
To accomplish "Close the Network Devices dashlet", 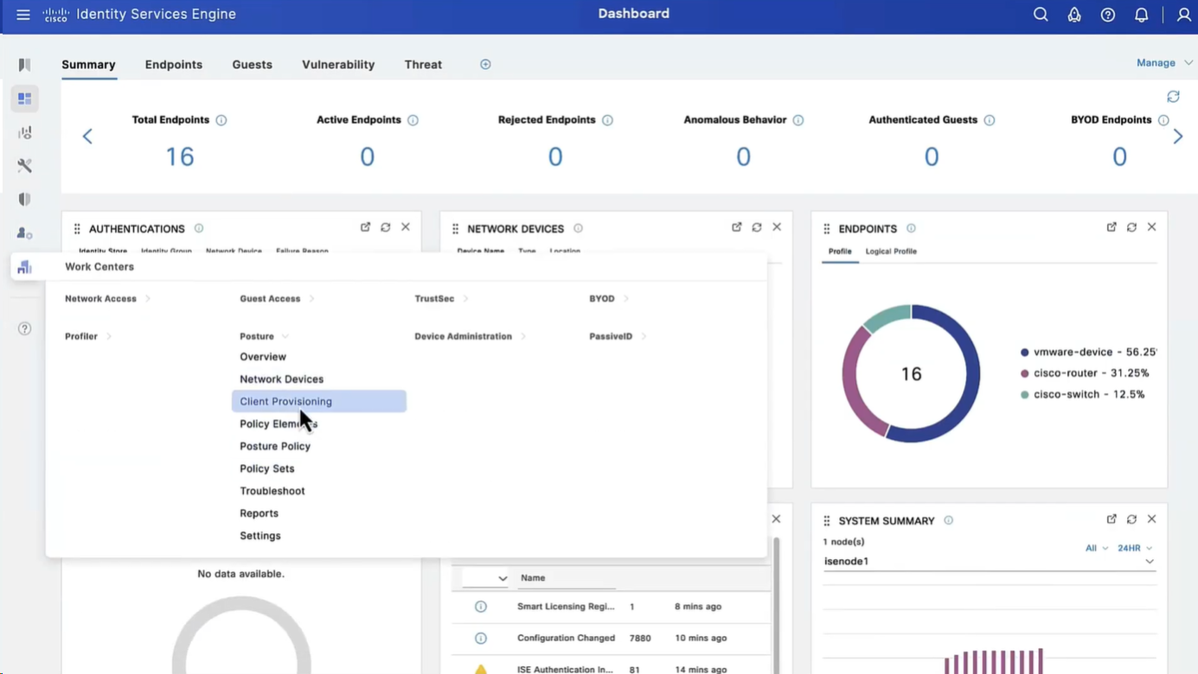I will pos(777,227).
